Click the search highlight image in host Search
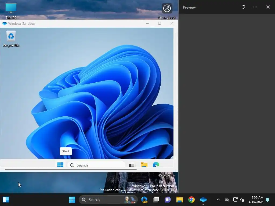This screenshot has height=206, width=275. pyautogui.click(x=130, y=200)
